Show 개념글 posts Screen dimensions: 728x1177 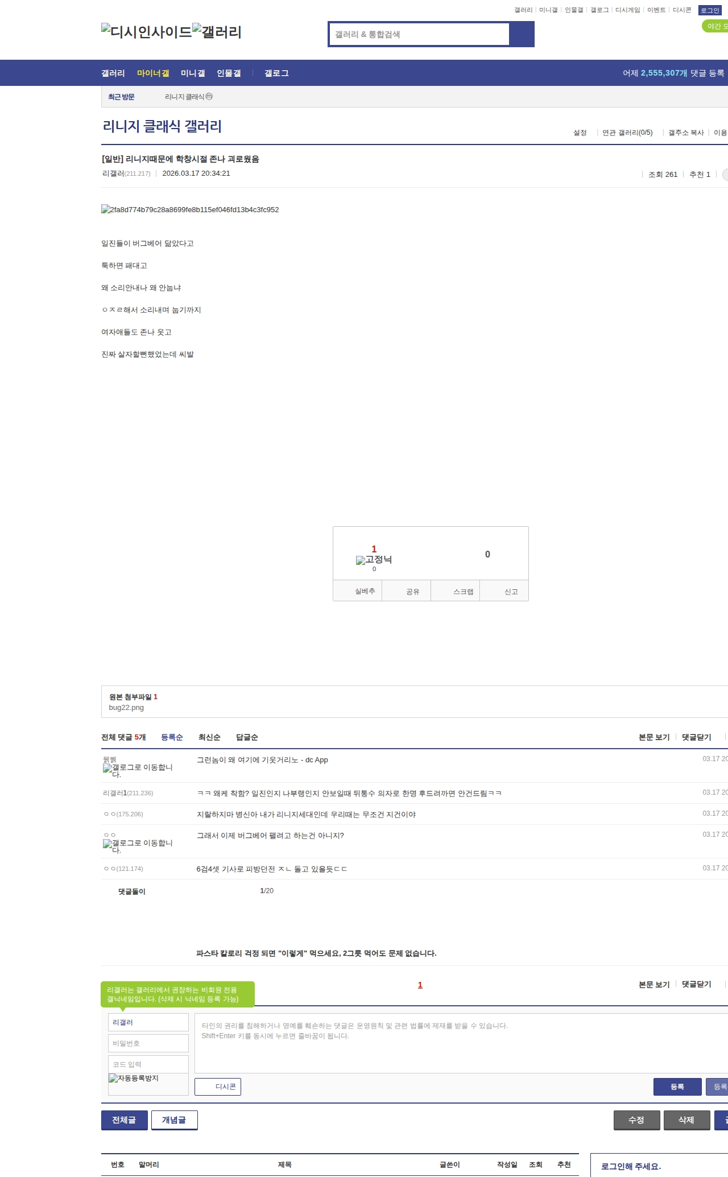174,1120
